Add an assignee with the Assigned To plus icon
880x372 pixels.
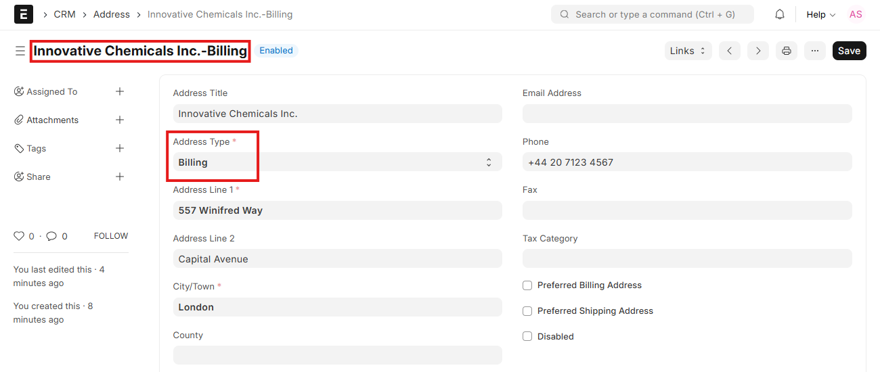(x=120, y=91)
